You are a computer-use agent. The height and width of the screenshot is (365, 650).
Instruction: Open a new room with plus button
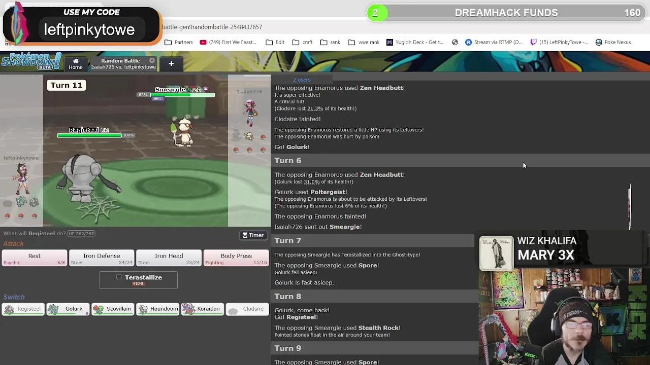(171, 64)
